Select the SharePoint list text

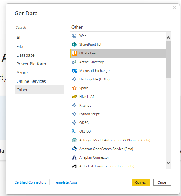90,45
